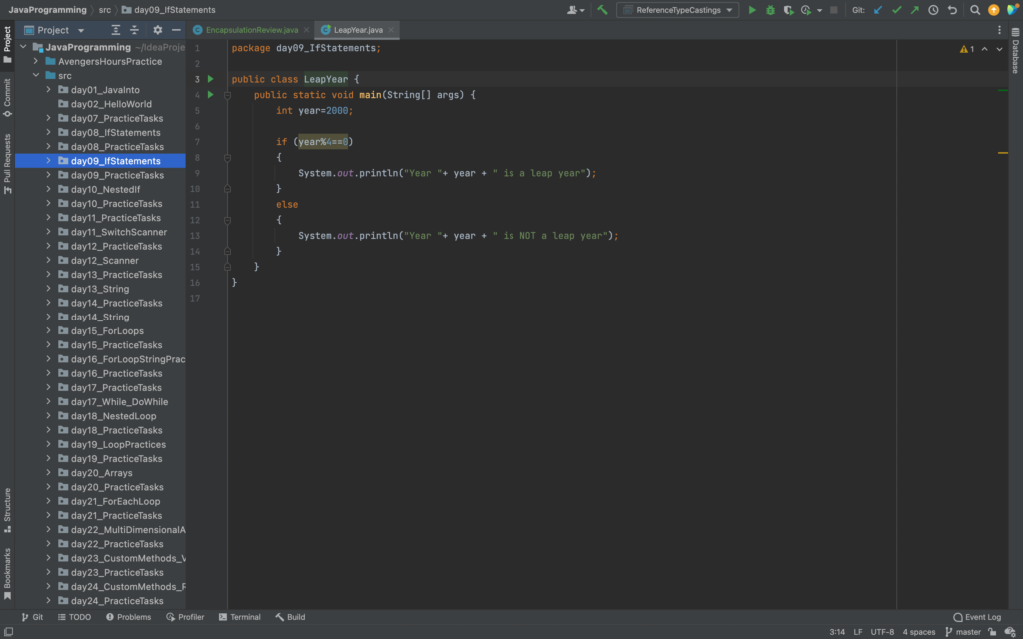Start debugging with the bug icon
The height and width of the screenshot is (639, 1023).
tap(770, 10)
